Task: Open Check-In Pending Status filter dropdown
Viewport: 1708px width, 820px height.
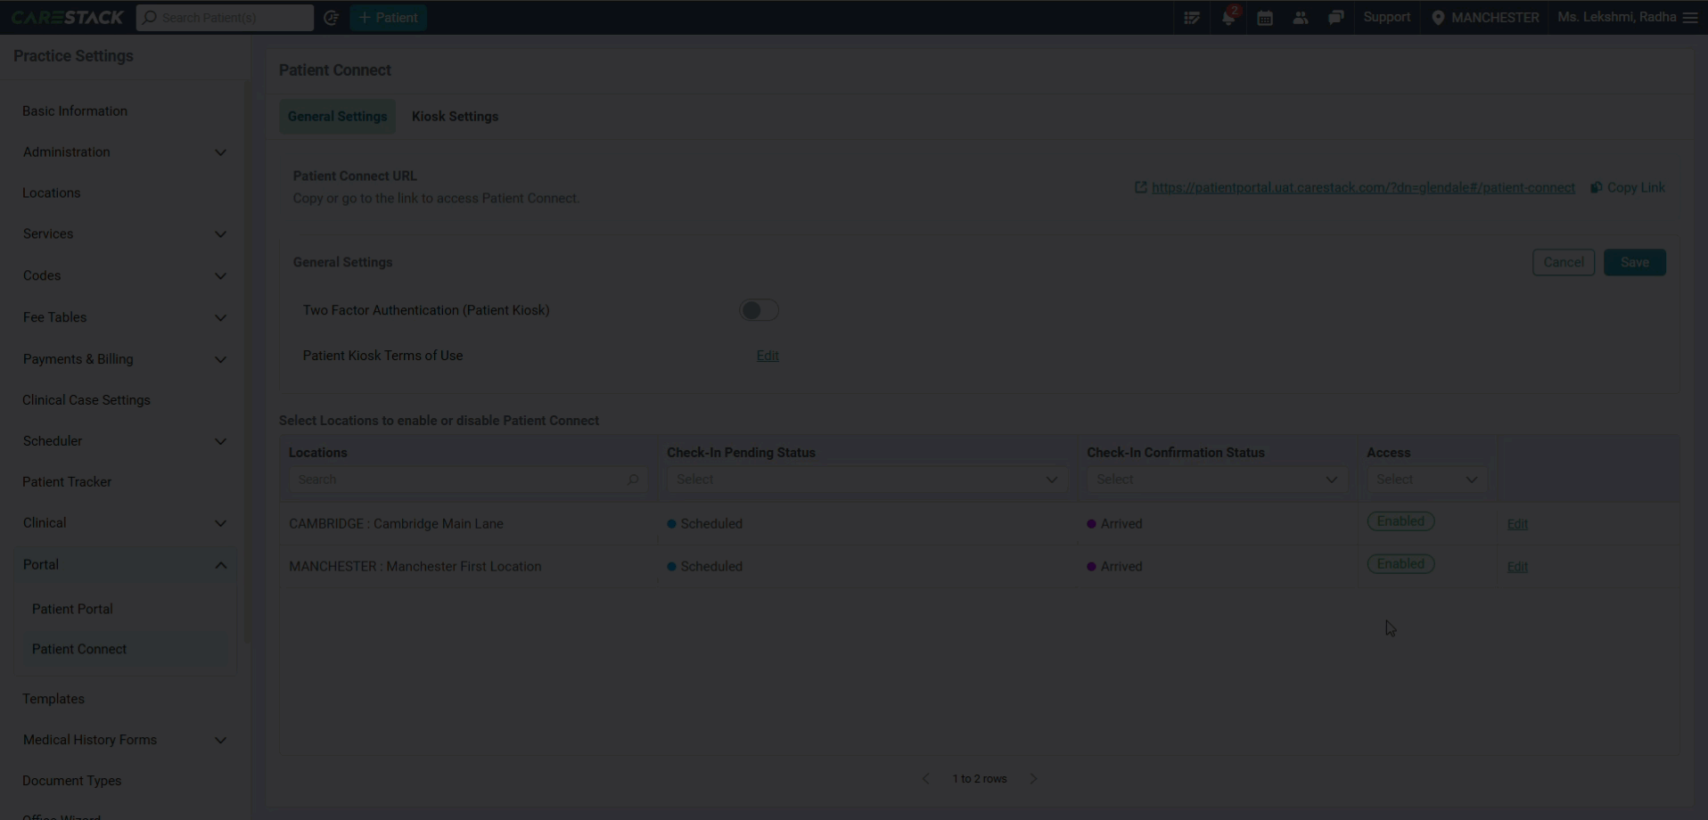Action: pyautogui.click(x=866, y=480)
